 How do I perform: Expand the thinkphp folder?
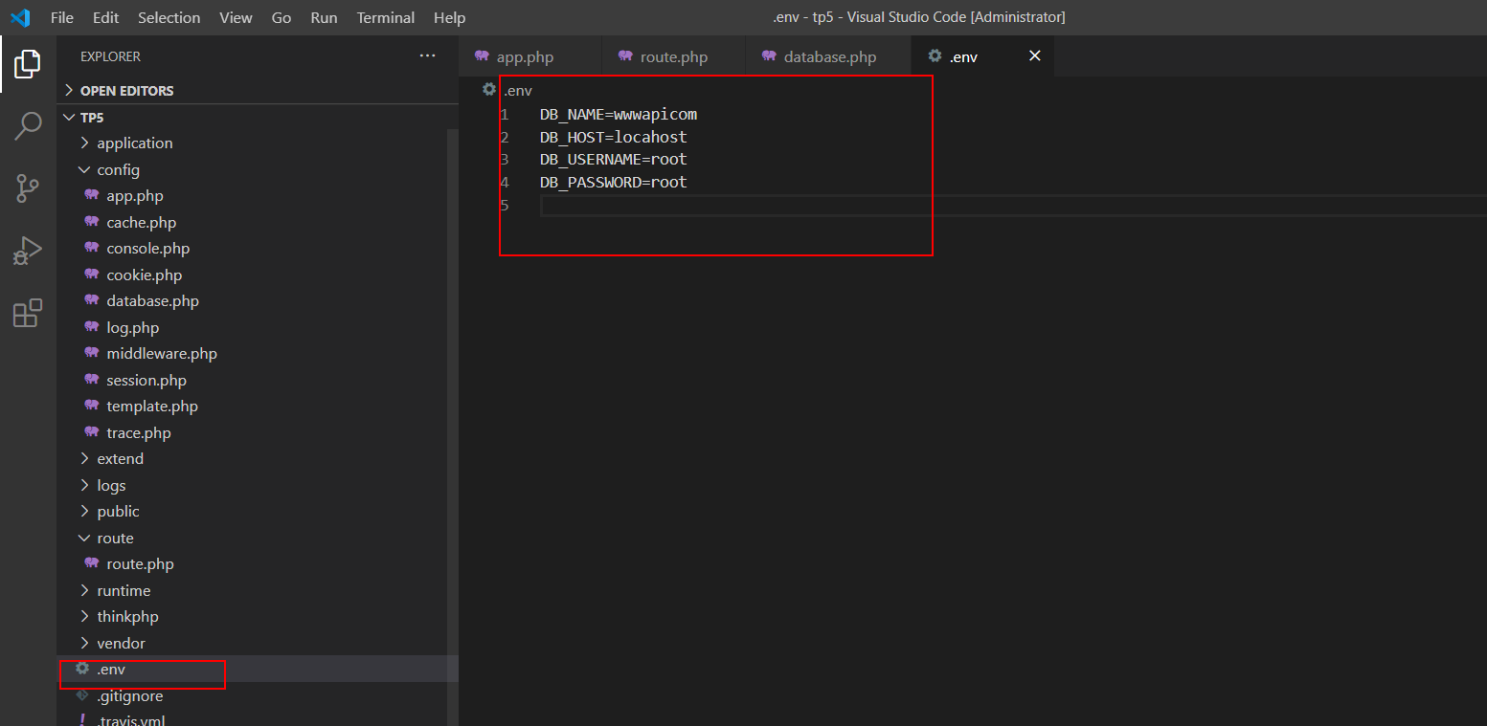click(252, 616)
